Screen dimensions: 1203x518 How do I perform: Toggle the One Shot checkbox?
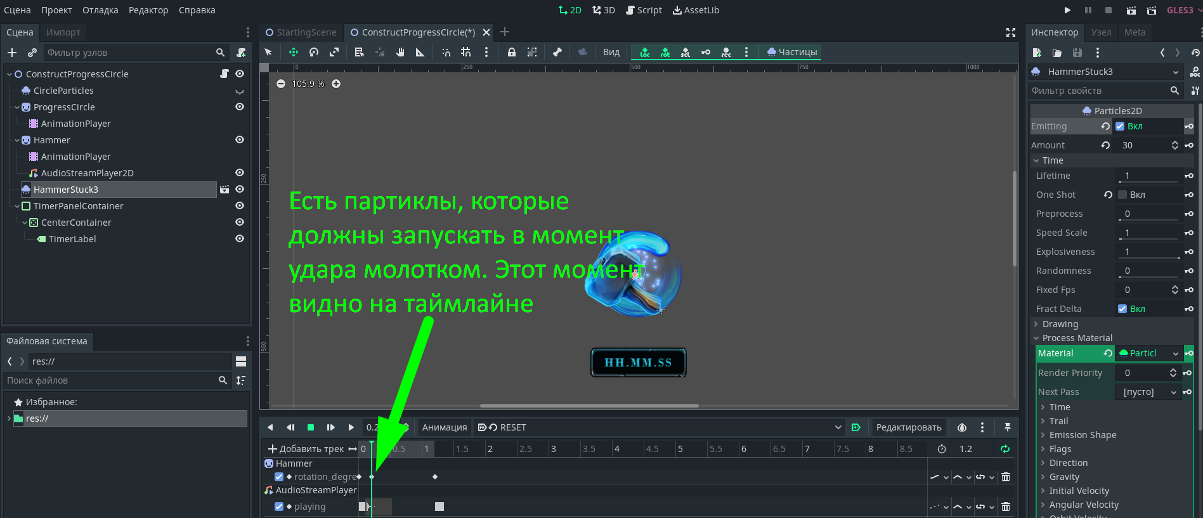click(x=1122, y=195)
